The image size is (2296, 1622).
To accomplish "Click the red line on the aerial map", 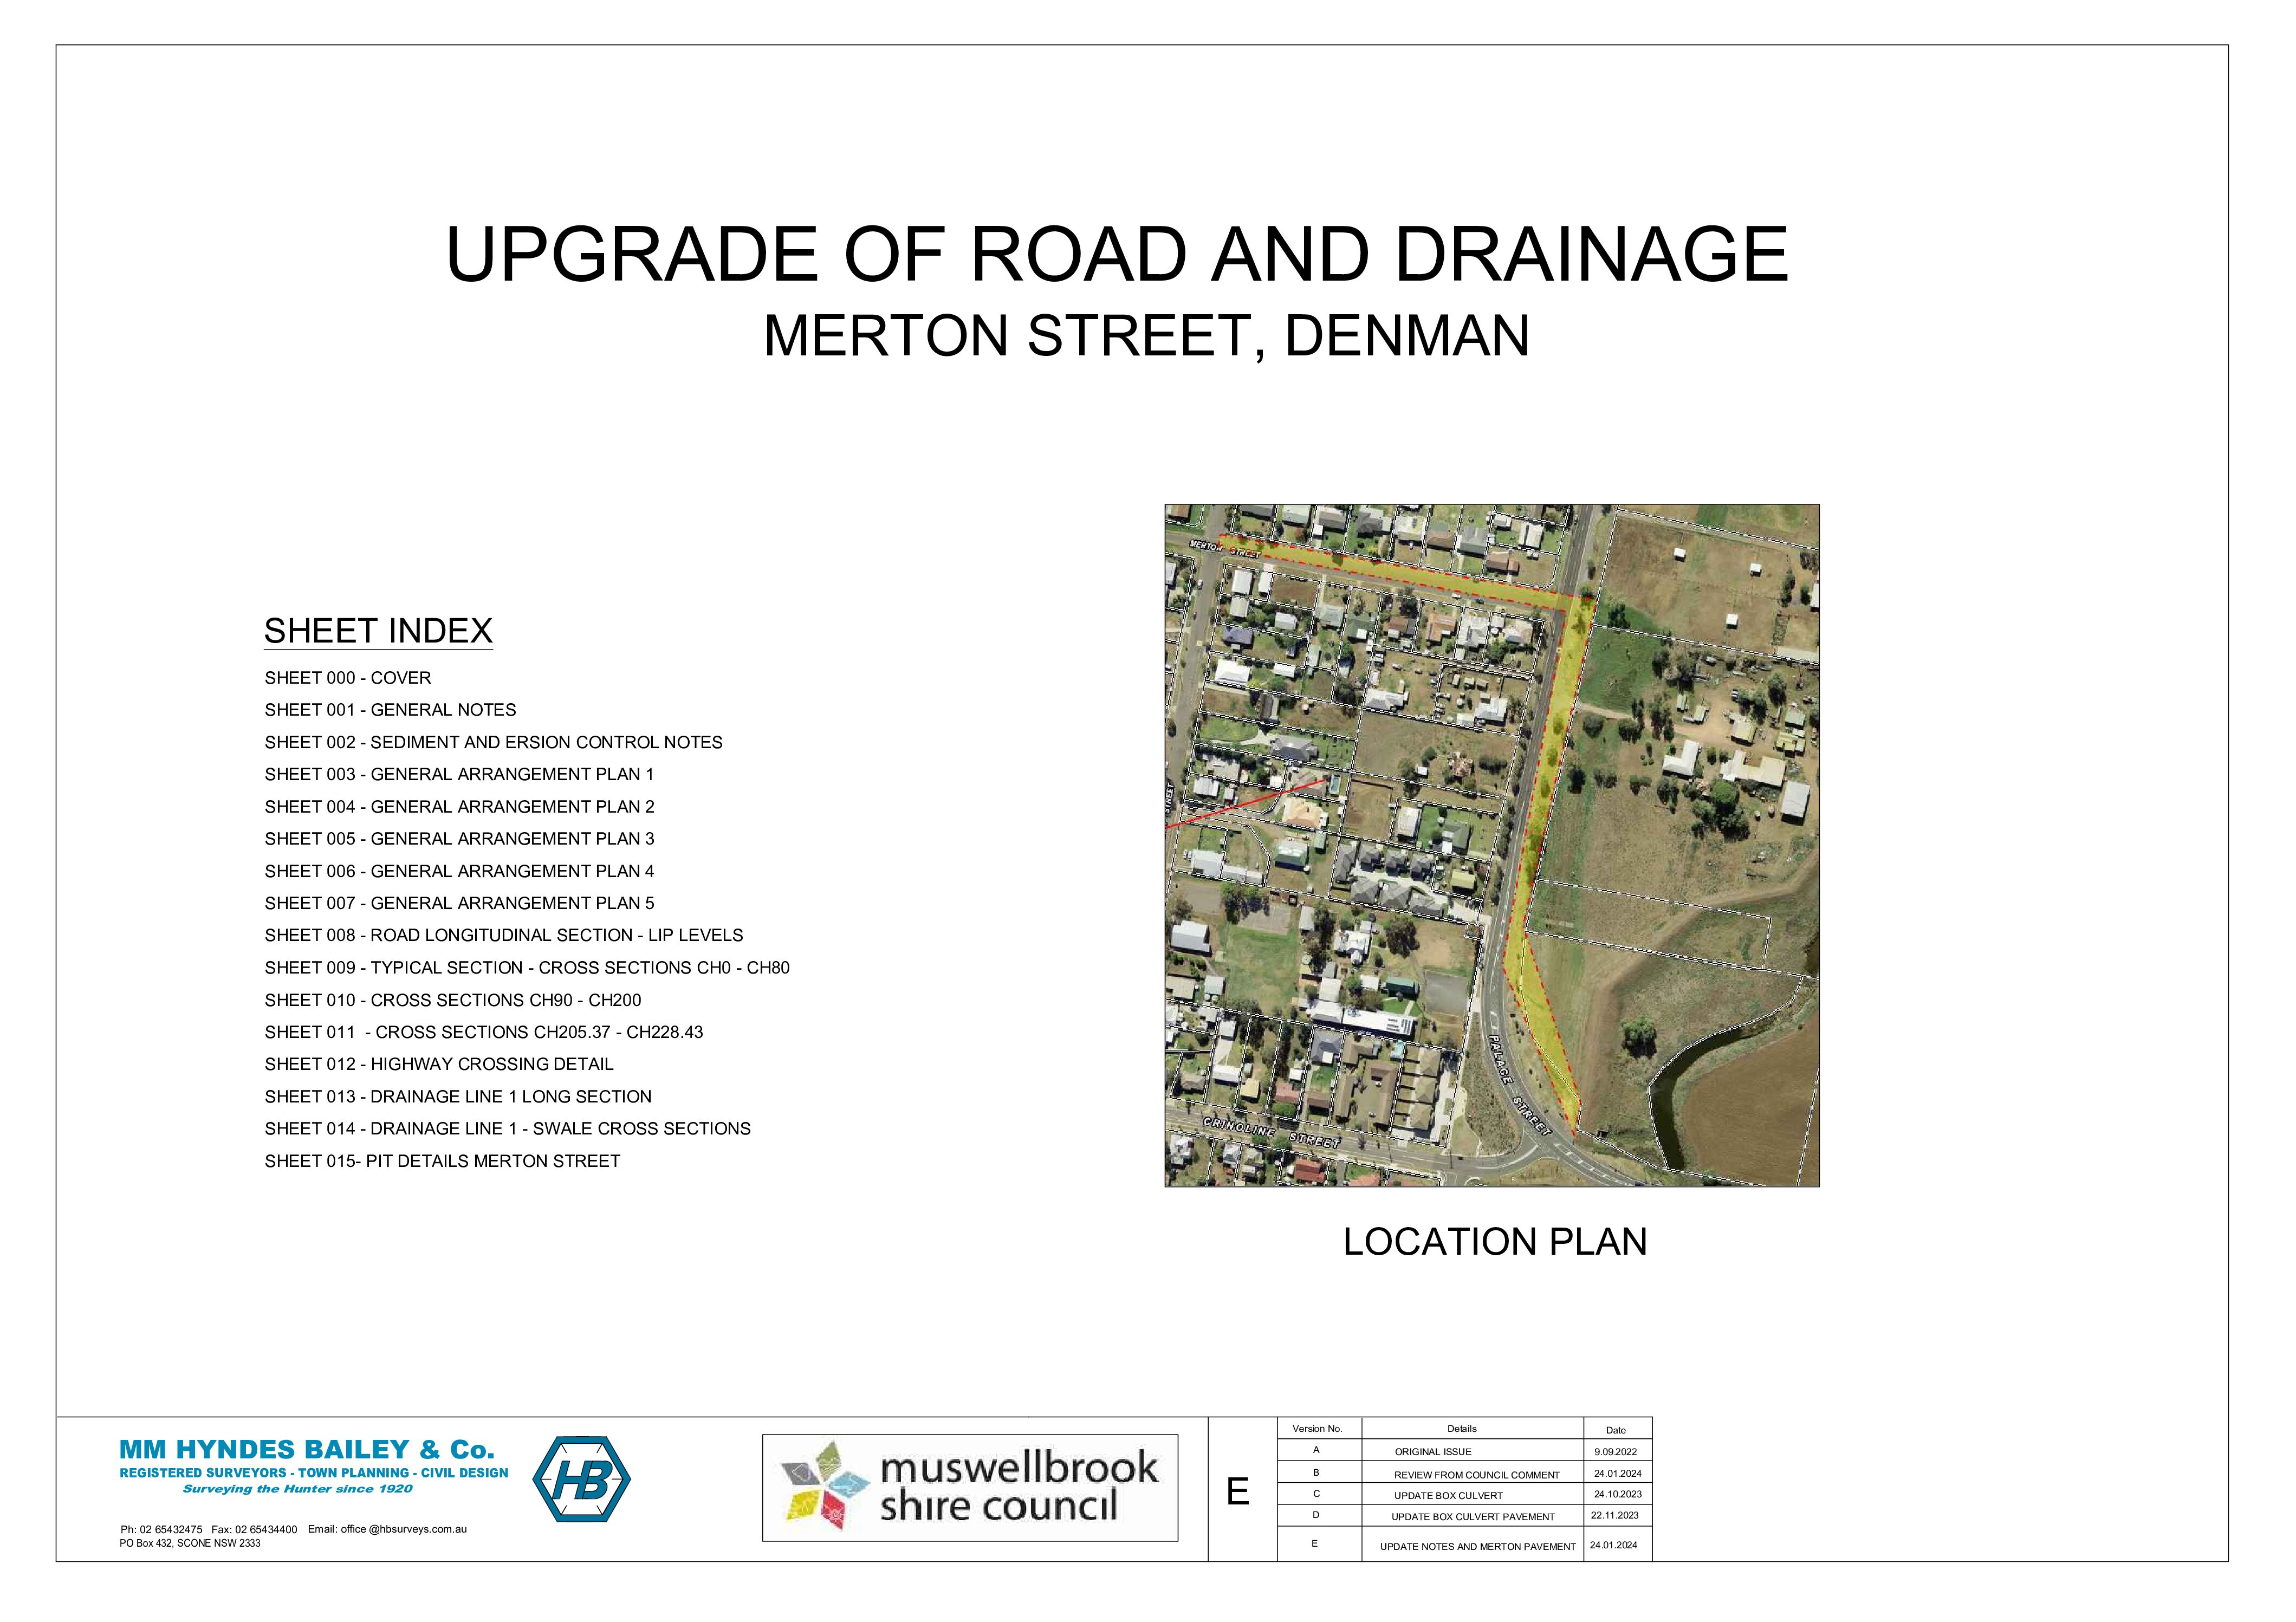I will click(1246, 803).
